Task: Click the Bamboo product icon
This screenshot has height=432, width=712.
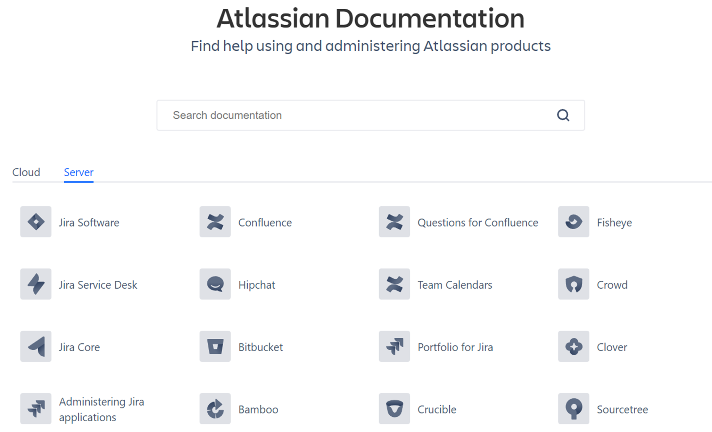Action: (x=215, y=408)
